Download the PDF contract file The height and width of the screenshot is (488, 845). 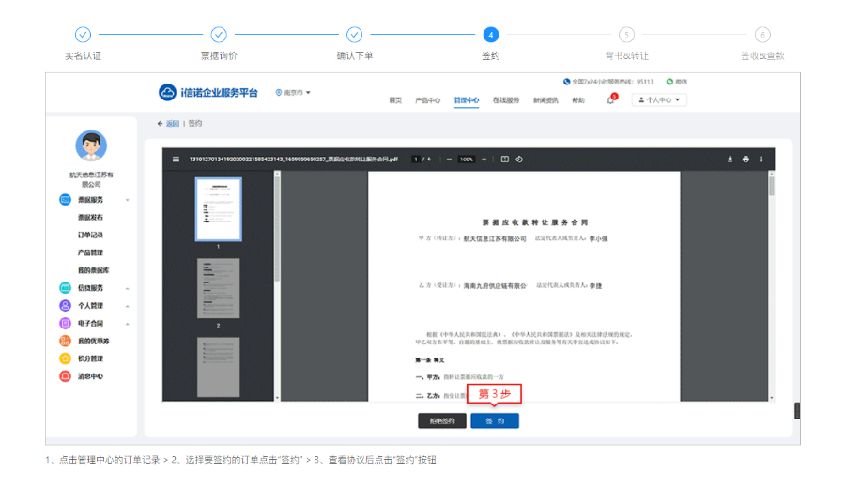coord(730,160)
